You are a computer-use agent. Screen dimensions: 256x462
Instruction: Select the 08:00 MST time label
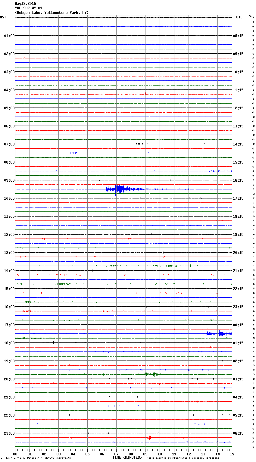[x=9, y=162]
